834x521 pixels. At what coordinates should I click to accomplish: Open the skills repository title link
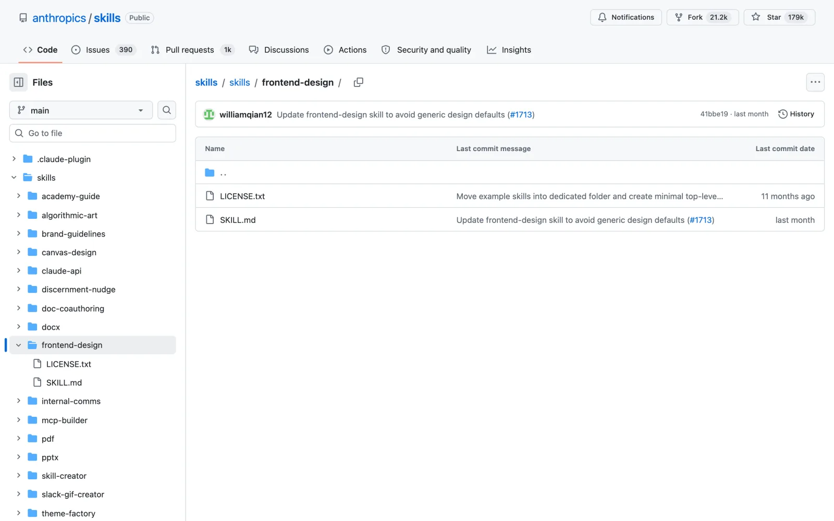[x=107, y=18]
